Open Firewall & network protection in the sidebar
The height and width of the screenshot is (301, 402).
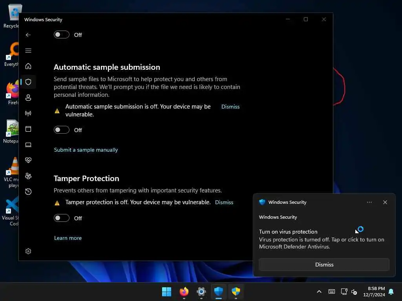(x=28, y=113)
